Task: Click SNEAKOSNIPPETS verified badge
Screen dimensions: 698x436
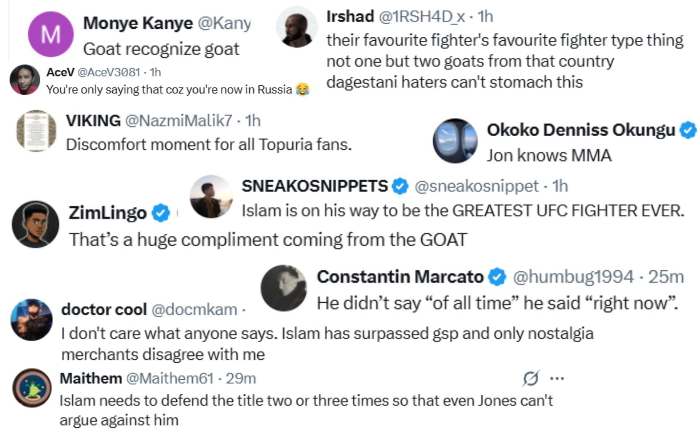Action: pyautogui.click(x=400, y=186)
